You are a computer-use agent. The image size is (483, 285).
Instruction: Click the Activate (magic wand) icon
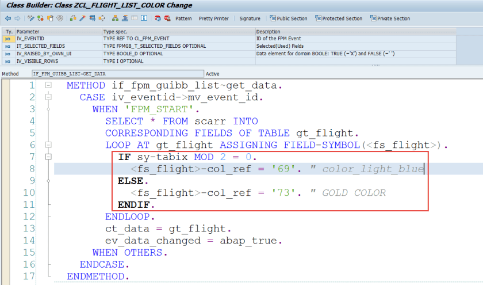coord(83,18)
